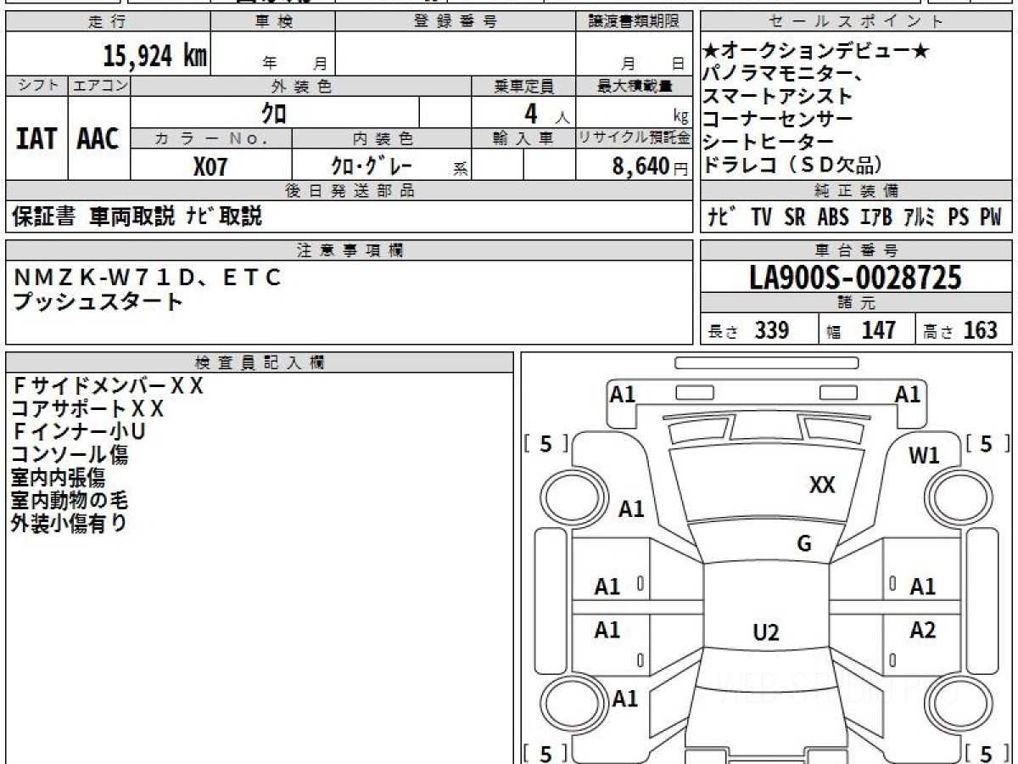Screen dimensions: 1018x764
Task: Select the コンソール傷 inspector note
Action: 70,454
